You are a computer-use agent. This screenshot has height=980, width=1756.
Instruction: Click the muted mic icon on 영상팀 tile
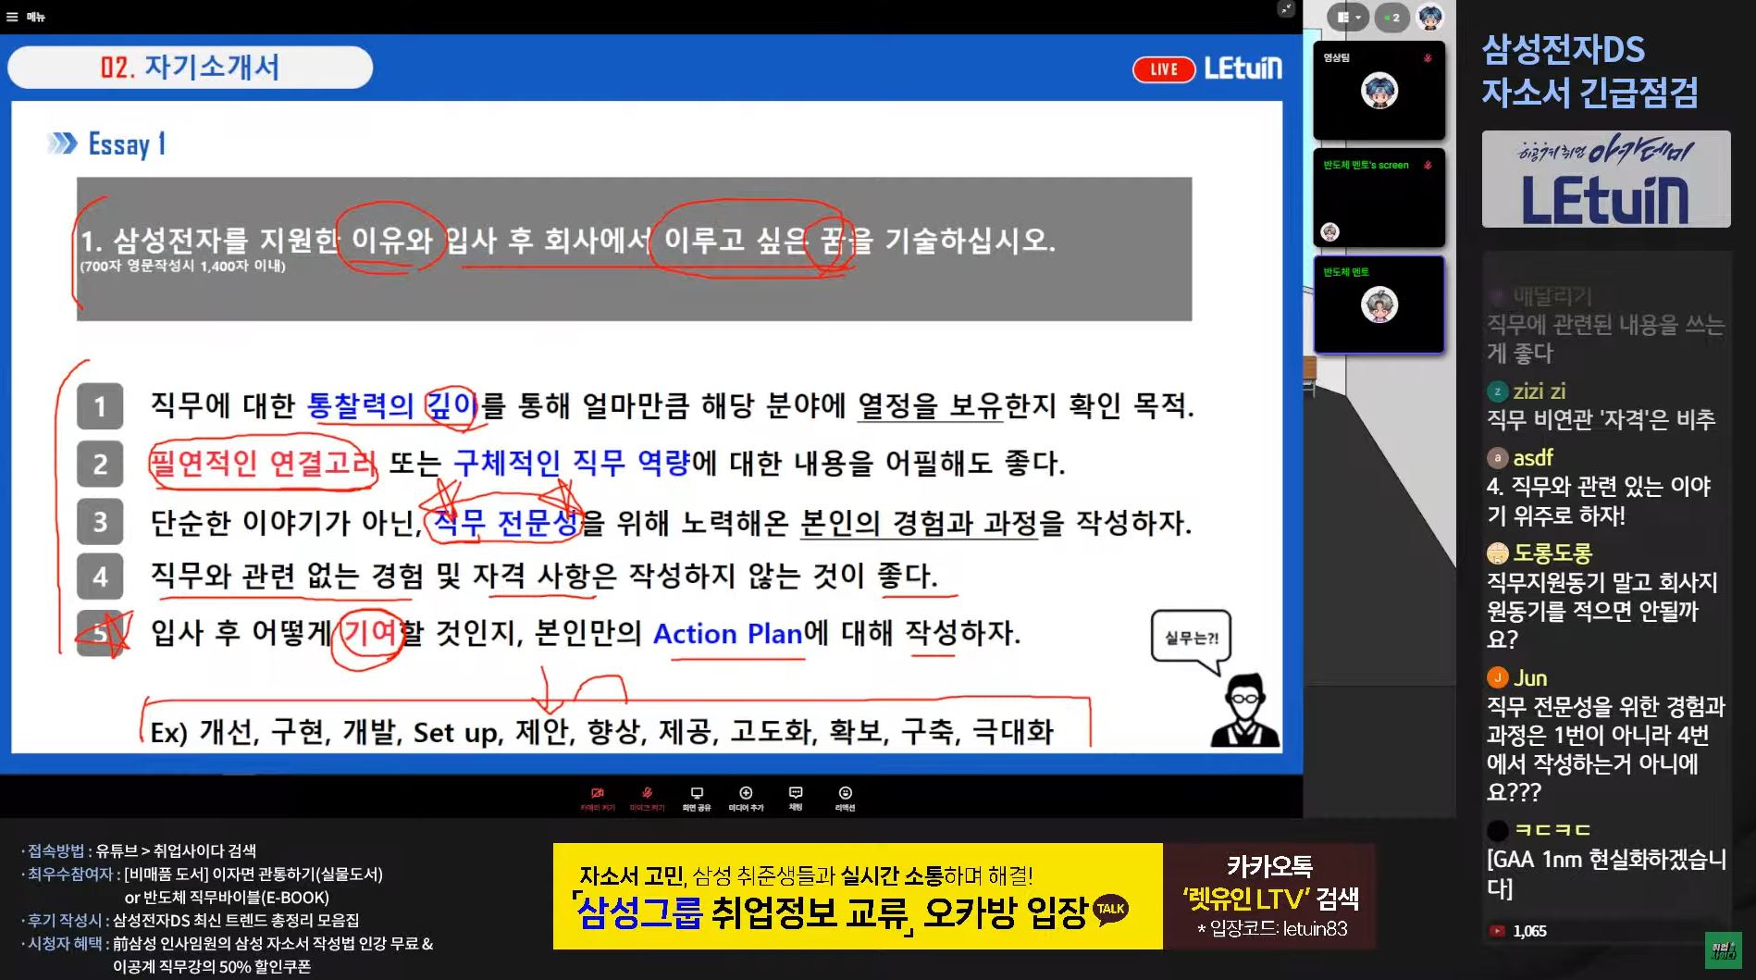coord(1428,58)
